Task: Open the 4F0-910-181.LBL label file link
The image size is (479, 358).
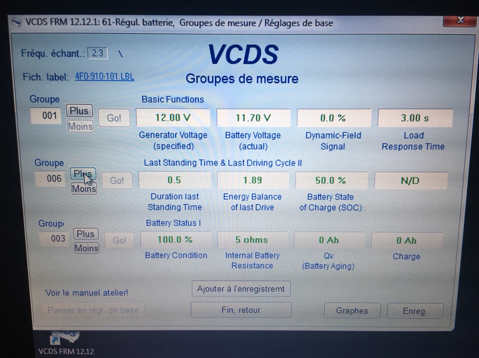Action: (104, 77)
